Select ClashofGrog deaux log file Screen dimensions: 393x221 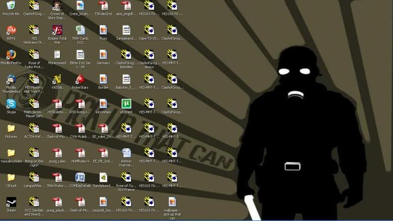(x=149, y=55)
